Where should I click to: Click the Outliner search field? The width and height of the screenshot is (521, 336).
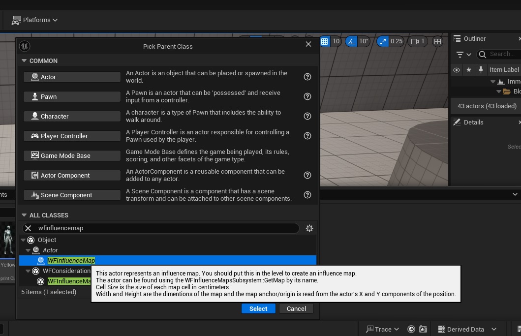(x=501, y=54)
